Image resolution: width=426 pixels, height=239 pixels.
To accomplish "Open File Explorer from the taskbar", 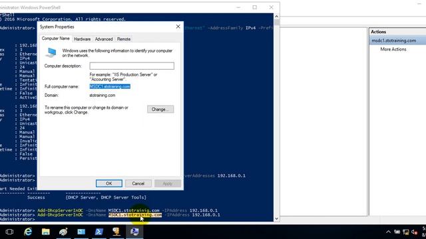I will tap(46, 232).
